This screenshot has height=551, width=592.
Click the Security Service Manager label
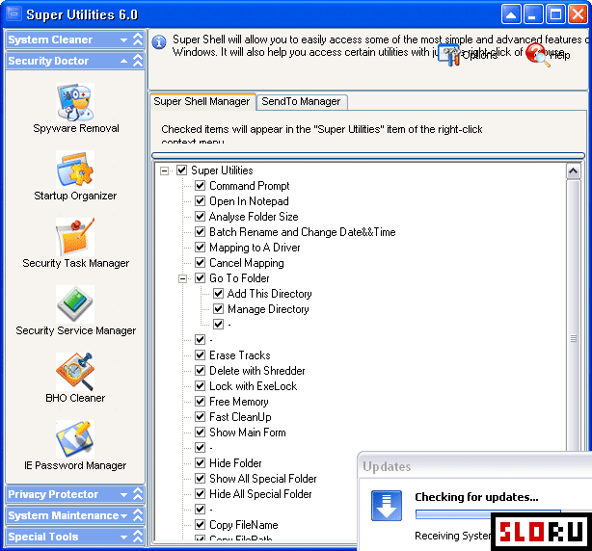point(75,330)
